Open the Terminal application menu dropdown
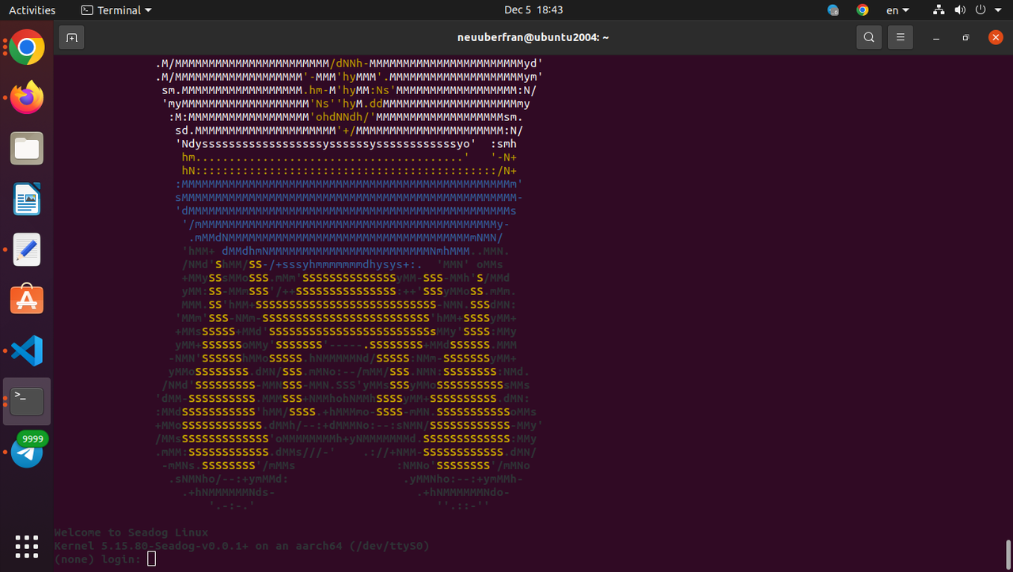 [x=116, y=10]
